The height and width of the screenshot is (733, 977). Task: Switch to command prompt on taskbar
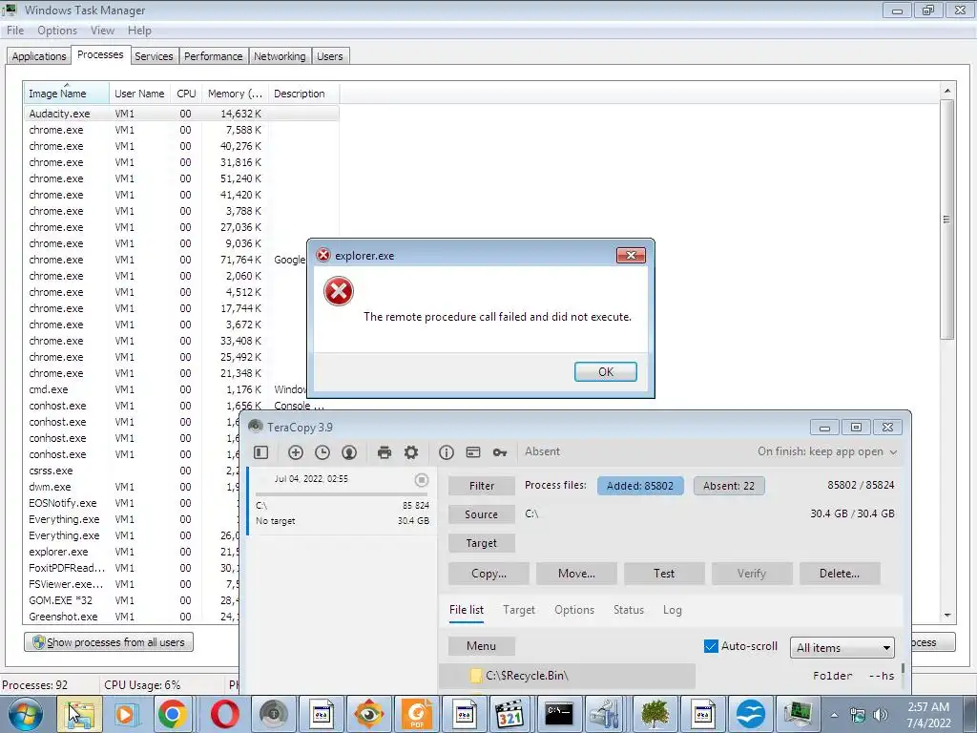pos(559,714)
